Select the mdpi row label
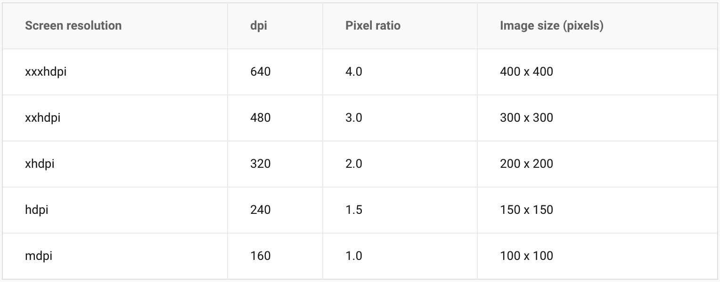The width and height of the screenshot is (720, 282). [39, 256]
